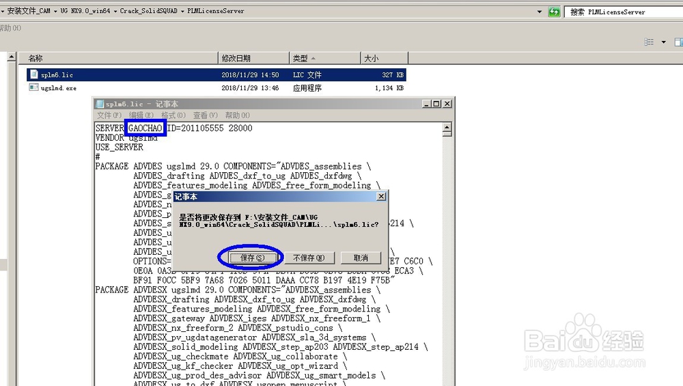Maximize the splm6.lic Notepad window
This screenshot has width=683, height=386.
pos(436,104)
